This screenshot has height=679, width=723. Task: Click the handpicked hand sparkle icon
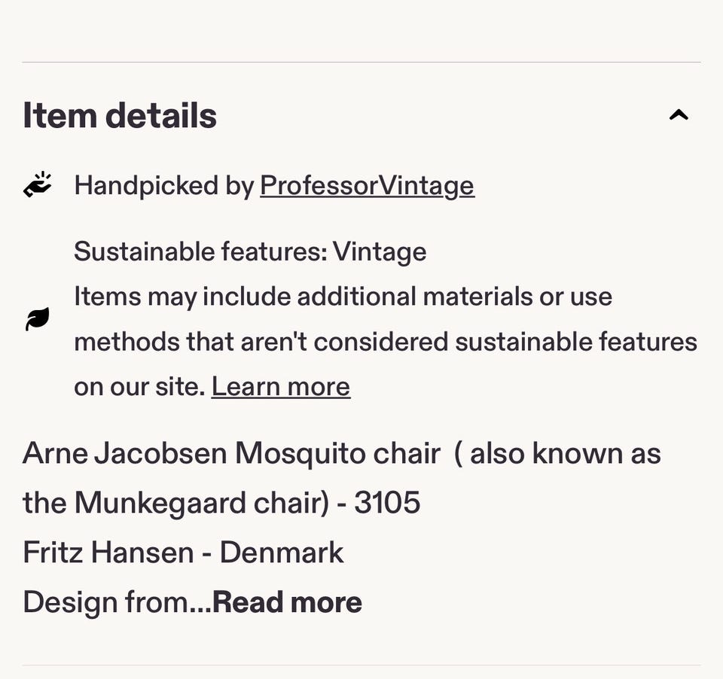coord(38,185)
